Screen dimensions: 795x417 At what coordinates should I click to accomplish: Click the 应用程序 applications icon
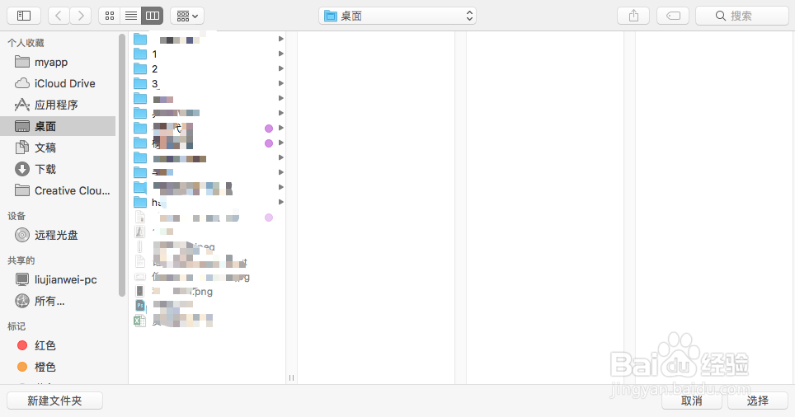click(x=21, y=105)
